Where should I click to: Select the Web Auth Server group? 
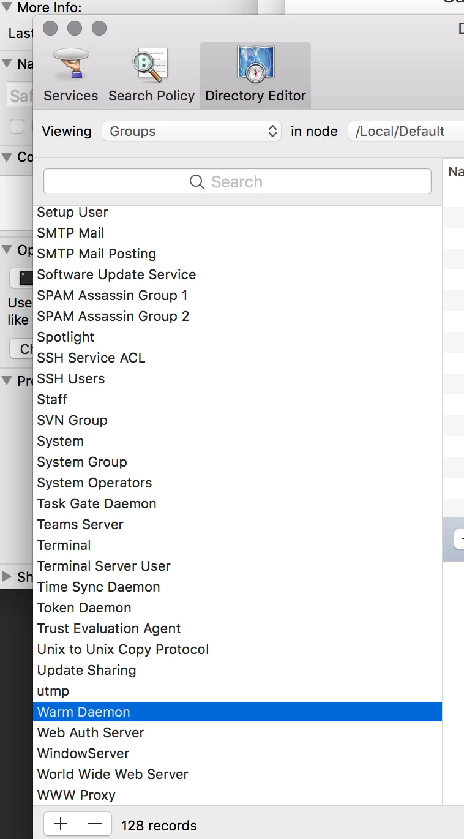(x=238, y=732)
